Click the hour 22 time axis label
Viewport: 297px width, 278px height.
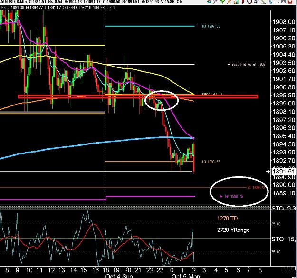tap(150, 270)
